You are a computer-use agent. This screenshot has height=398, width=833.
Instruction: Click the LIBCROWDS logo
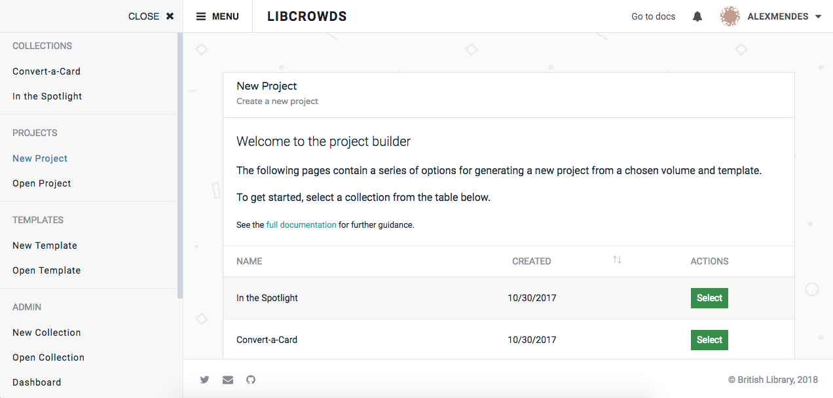pyautogui.click(x=306, y=16)
